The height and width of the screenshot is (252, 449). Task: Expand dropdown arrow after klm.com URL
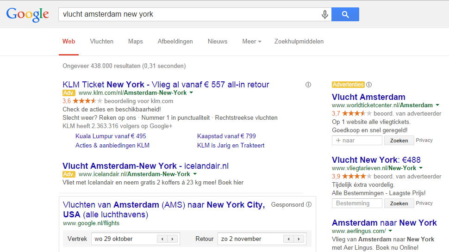191,92
